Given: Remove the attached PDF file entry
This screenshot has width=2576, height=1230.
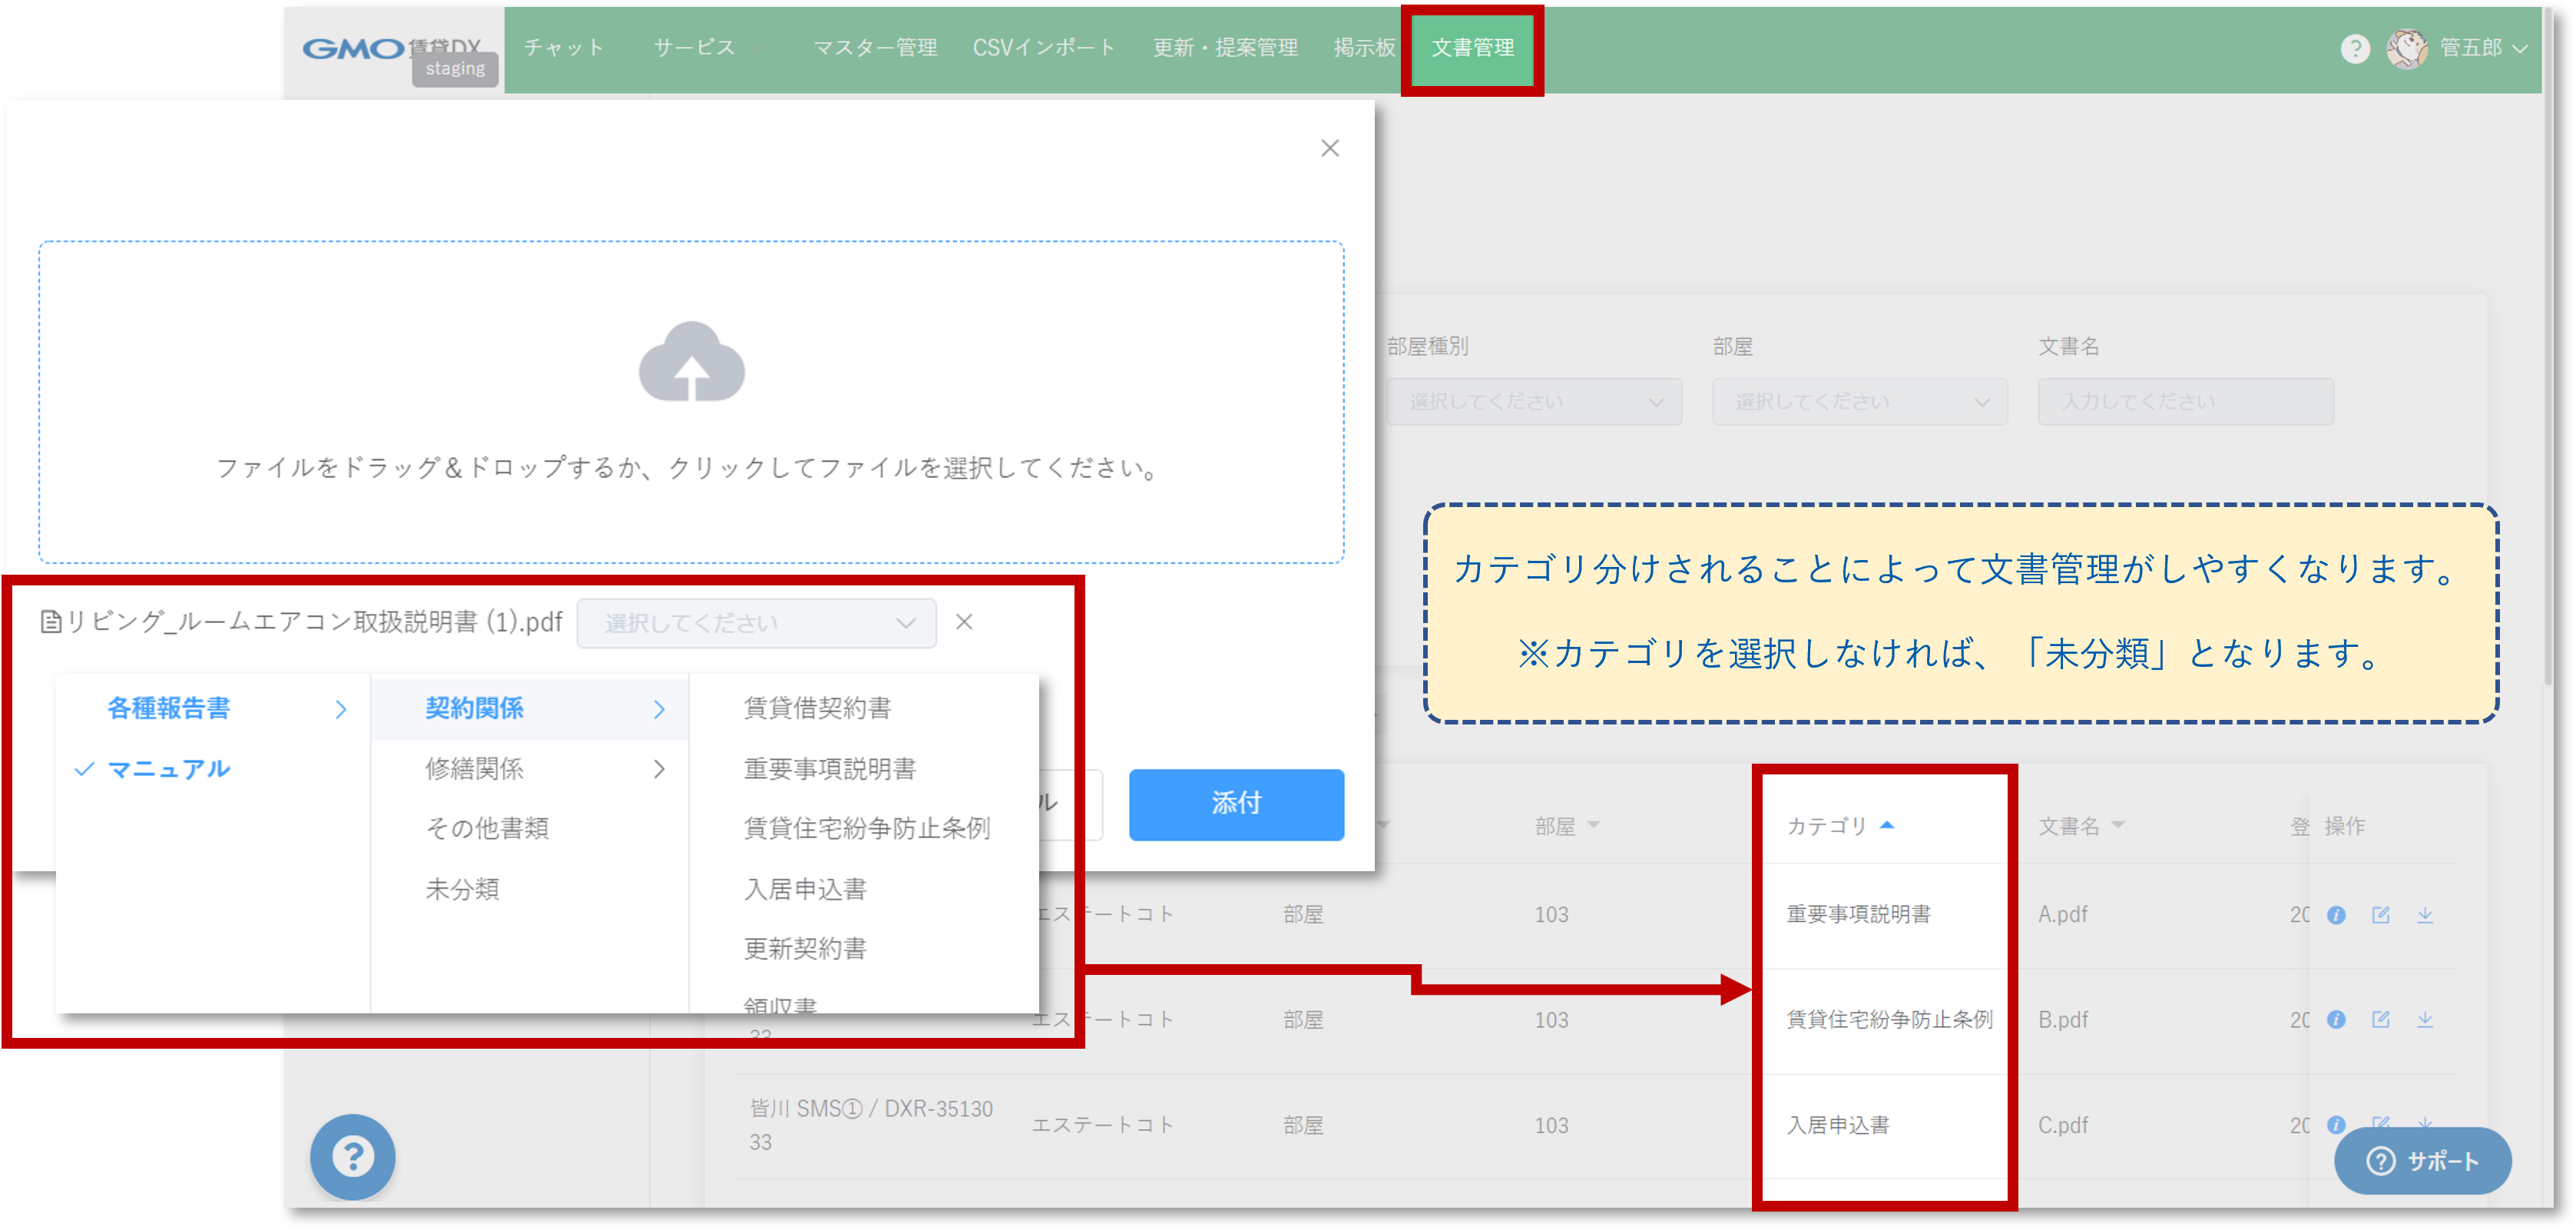Looking at the screenshot, I should (x=964, y=622).
